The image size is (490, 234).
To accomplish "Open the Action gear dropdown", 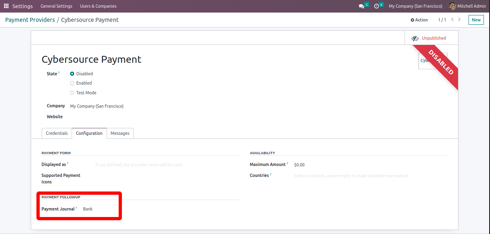I will (419, 20).
